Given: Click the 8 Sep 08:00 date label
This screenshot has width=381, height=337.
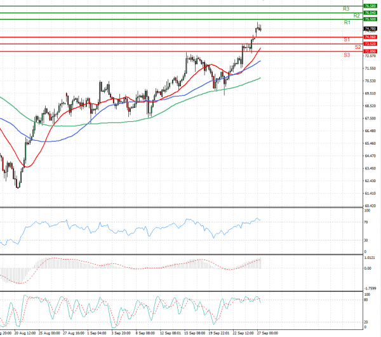Looking at the screenshot, I should (145, 333).
